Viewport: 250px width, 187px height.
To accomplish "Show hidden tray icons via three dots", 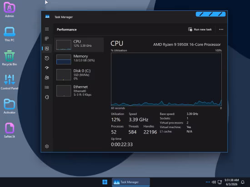I will tap(208, 182).
